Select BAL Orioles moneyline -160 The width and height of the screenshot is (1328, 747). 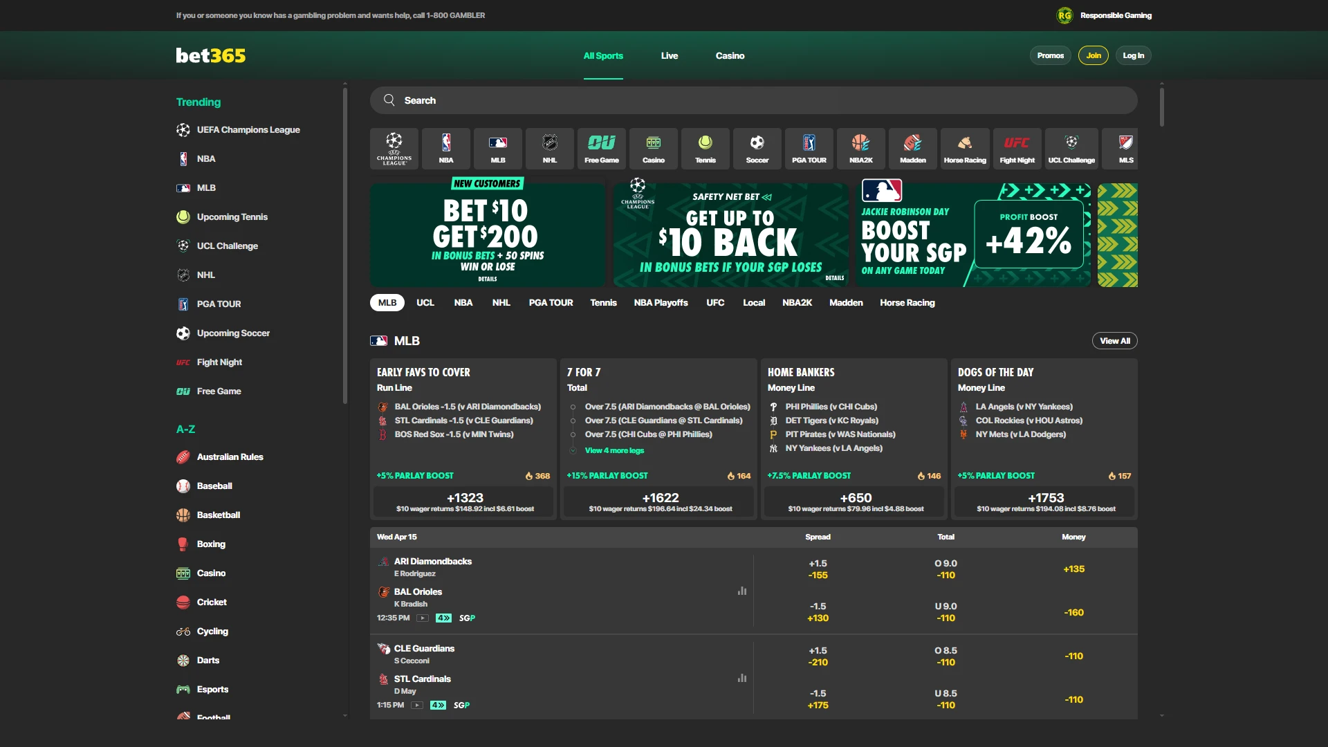tap(1073, 613)
